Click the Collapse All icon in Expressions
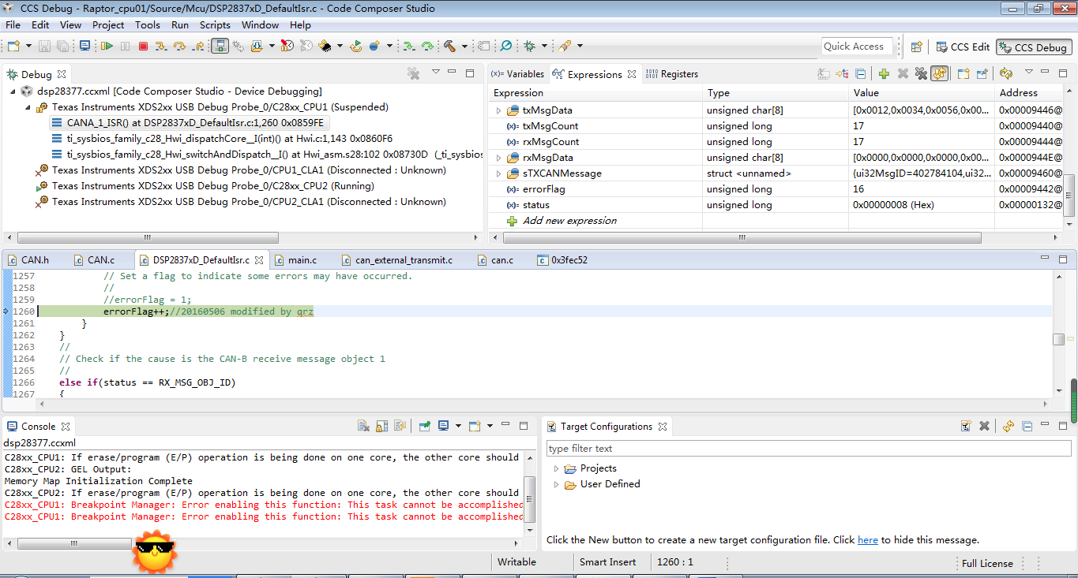This screenshot has height=578, width=1078. [861, 74]
